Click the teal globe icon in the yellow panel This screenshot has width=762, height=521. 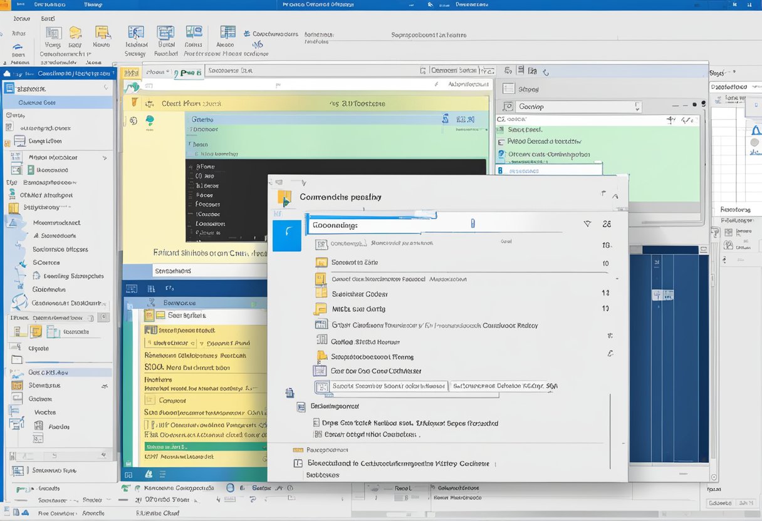click(150, 120)
